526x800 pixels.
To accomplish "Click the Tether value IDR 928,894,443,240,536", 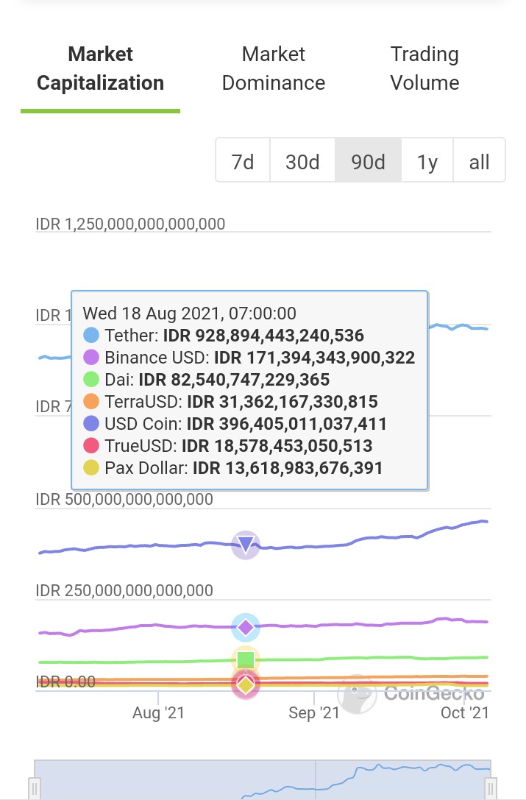I will point(263,335).
